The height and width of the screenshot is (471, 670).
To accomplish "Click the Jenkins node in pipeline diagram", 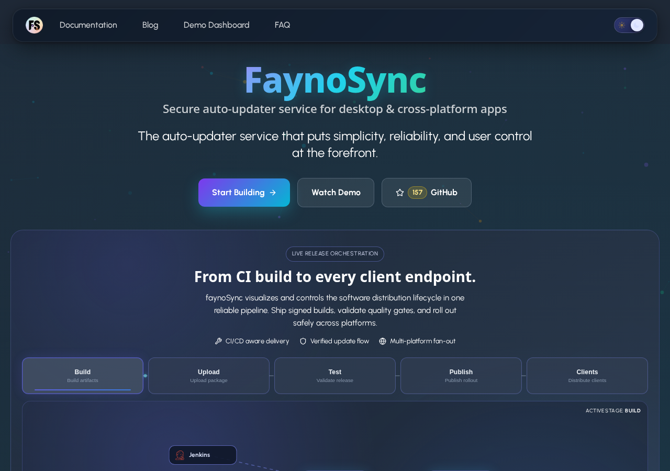I will (203, 455).
